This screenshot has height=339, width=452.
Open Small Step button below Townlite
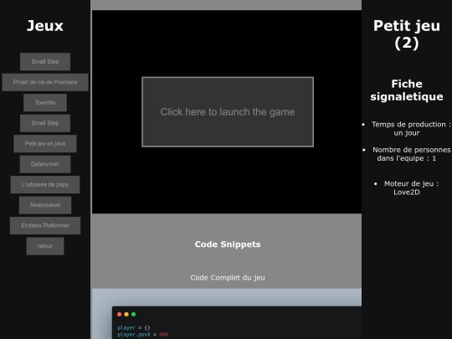pyautogui.click(x=45, y=123)
